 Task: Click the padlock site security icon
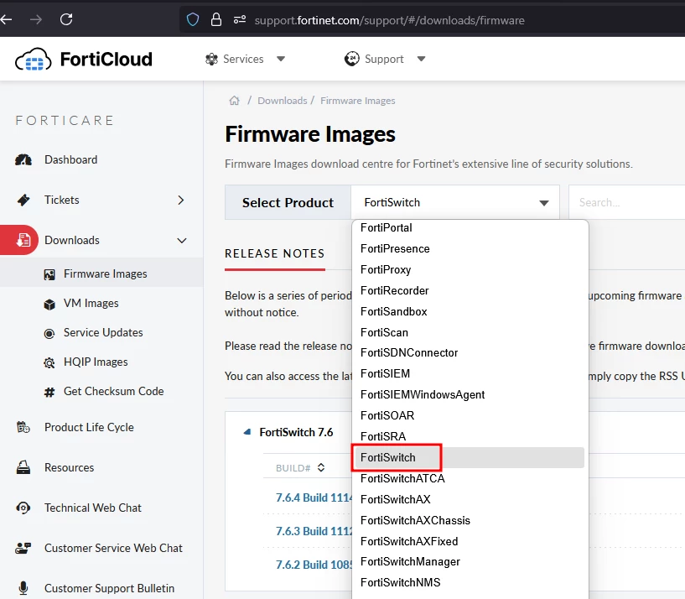pos(215,19)
